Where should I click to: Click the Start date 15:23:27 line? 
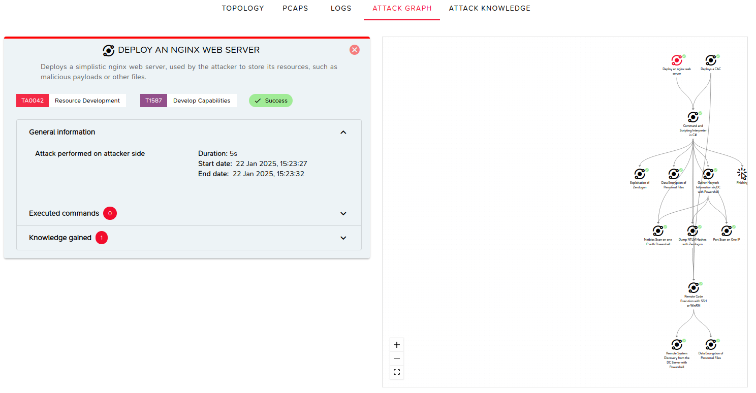pyautogui.click(x=253, y=163)
